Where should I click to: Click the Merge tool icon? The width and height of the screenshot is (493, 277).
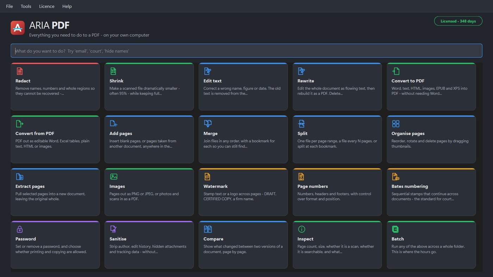point(208,124)
